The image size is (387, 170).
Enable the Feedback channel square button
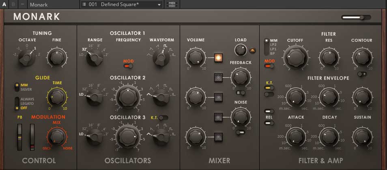218,78
